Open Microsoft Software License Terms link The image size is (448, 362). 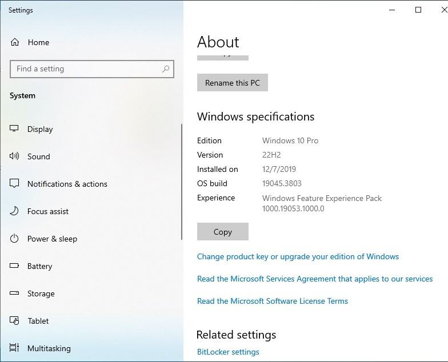coord(272,301)
